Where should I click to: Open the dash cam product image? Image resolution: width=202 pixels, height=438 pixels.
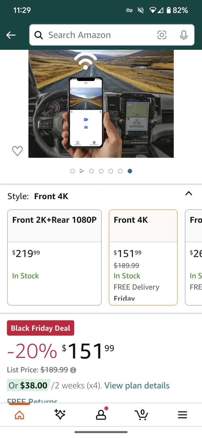click(x=101, y=104)
